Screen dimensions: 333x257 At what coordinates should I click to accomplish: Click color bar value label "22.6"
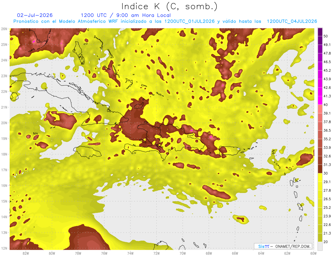(327, 225)
